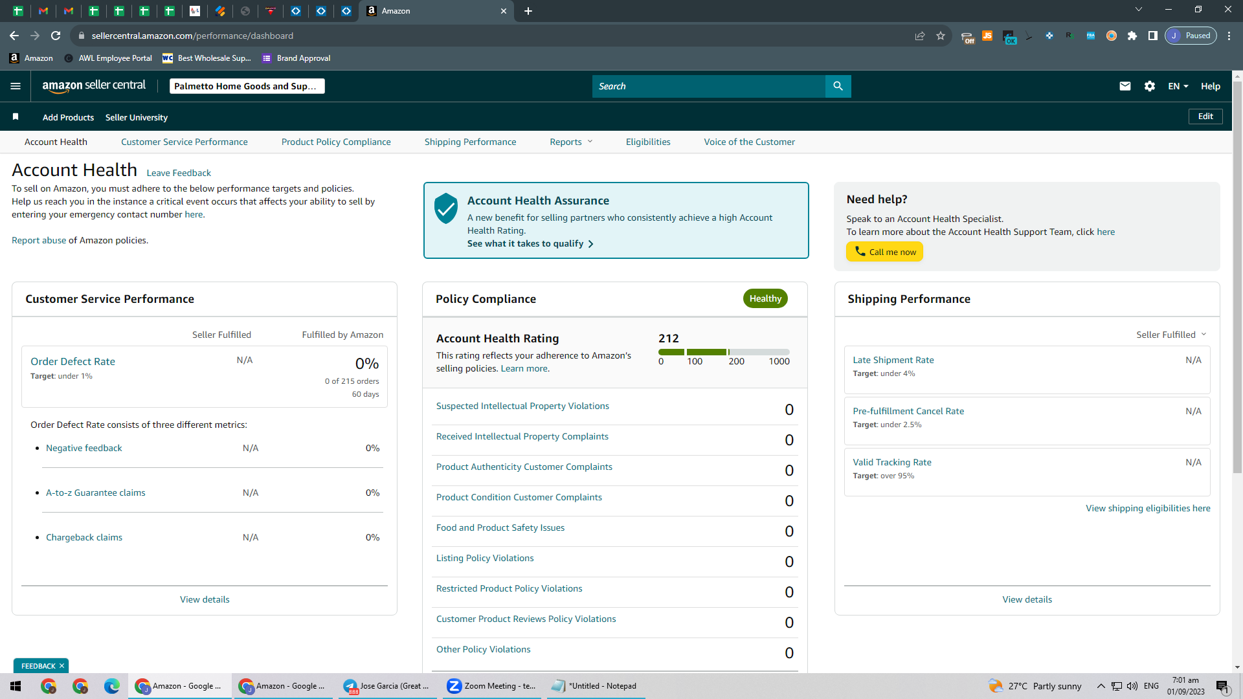
Task: Open the Order Defect Rate link
Action: click(x=73, y=361)
